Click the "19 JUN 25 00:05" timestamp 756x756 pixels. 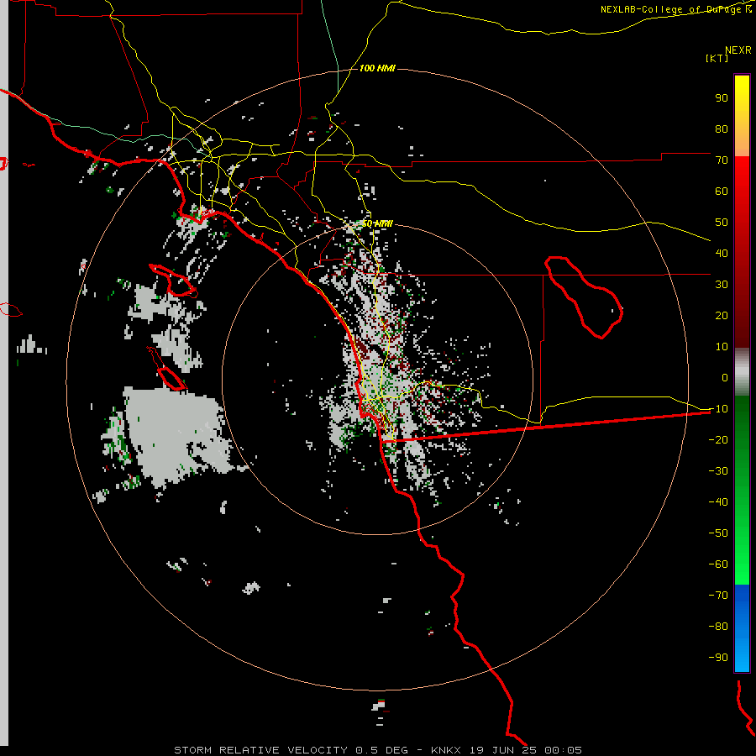[526, 750]
